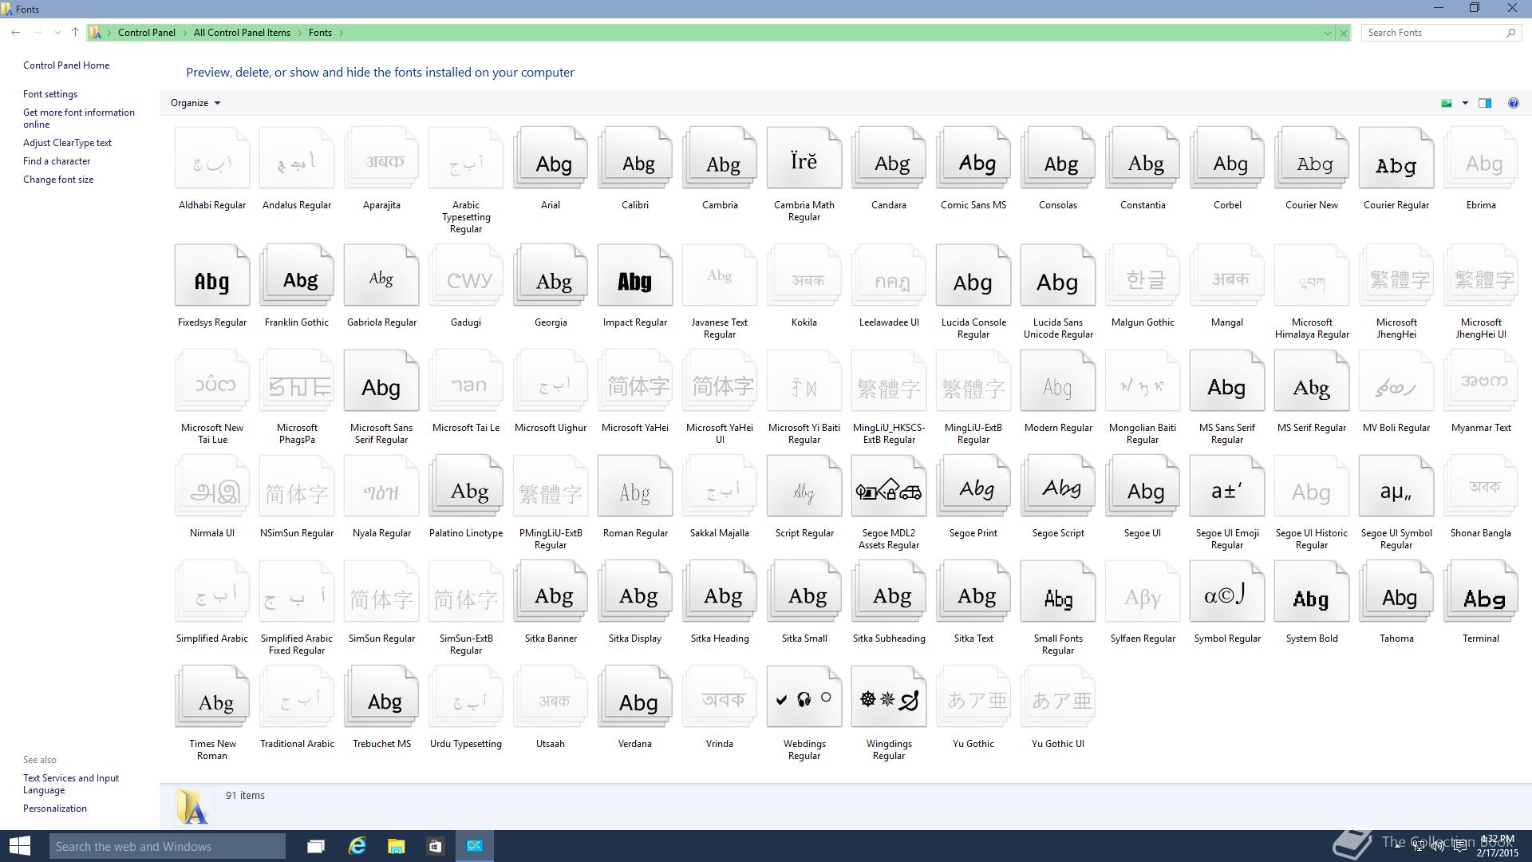Select the Symbol Regular font icon

click(x=1227, y=591)
